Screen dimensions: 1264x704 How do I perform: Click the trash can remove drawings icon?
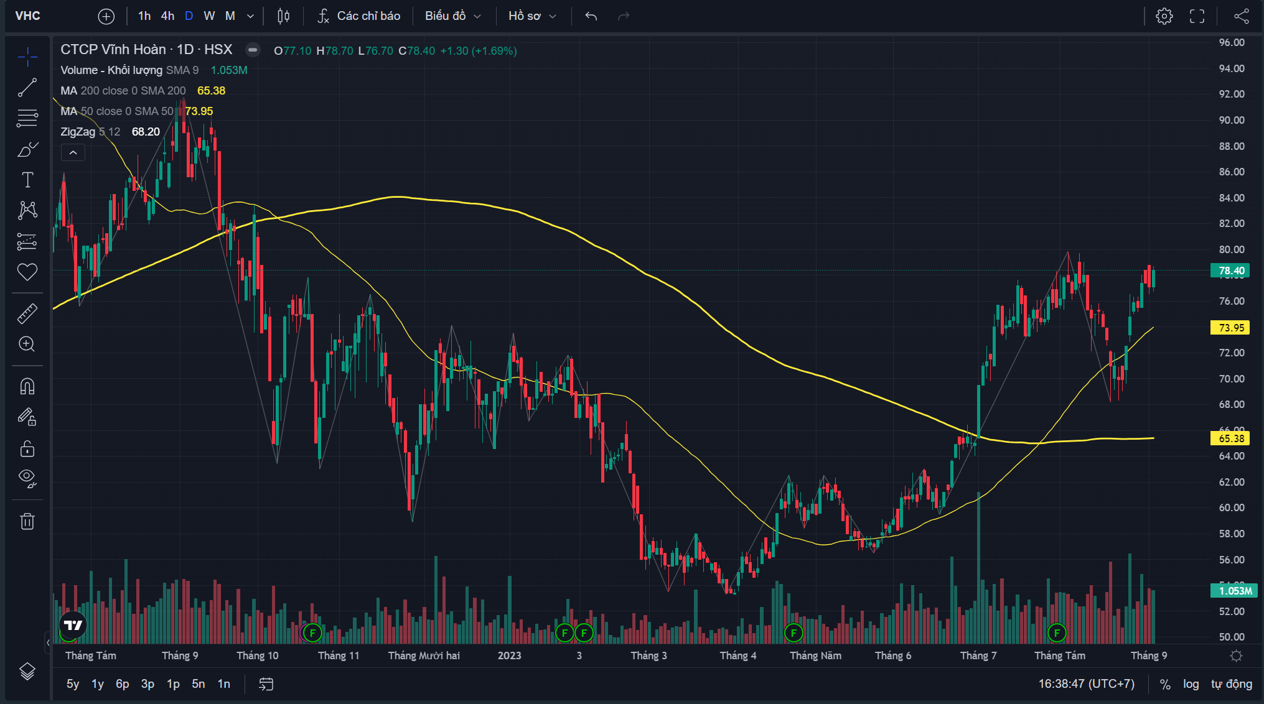click(27, 521)
